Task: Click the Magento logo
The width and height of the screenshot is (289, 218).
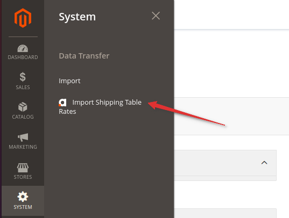Action: pos(23,18)
